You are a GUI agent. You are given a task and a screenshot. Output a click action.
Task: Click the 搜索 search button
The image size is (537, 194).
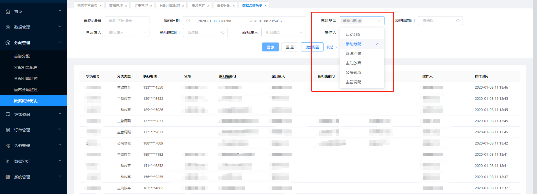[270, 47]
